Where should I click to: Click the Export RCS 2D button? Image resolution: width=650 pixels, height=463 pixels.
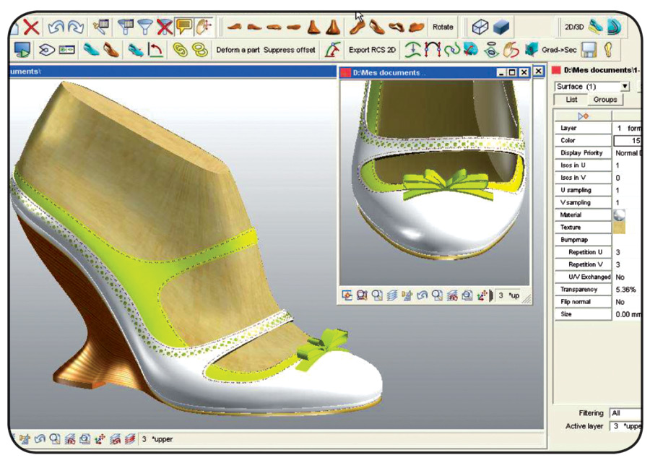(372, 50)
